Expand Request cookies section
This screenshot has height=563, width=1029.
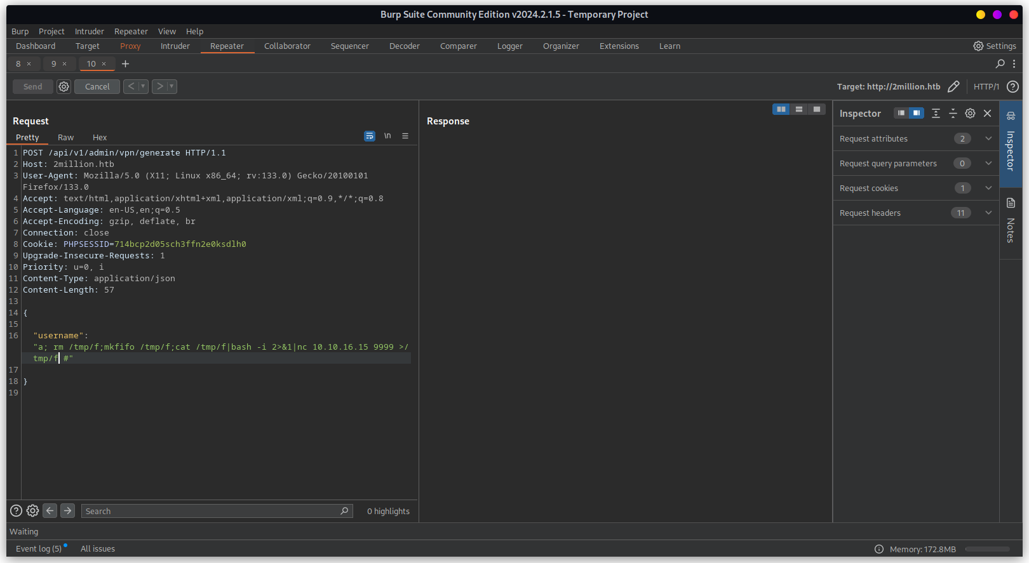click(916, 188)
